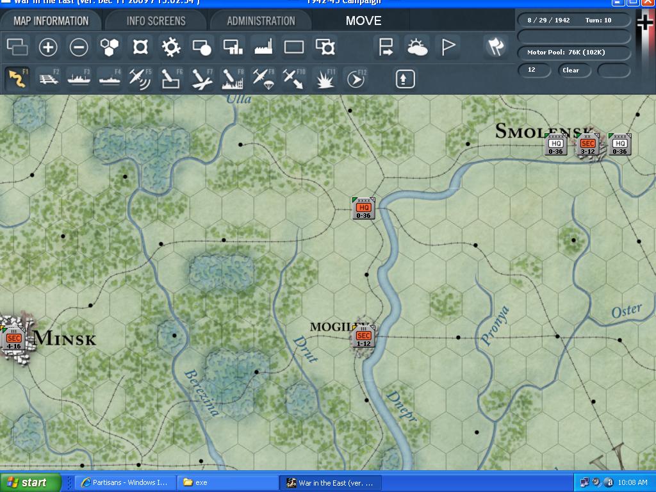Zoom out the map with minus icon
The image size is (656, 492).
(x=79, y=47)
